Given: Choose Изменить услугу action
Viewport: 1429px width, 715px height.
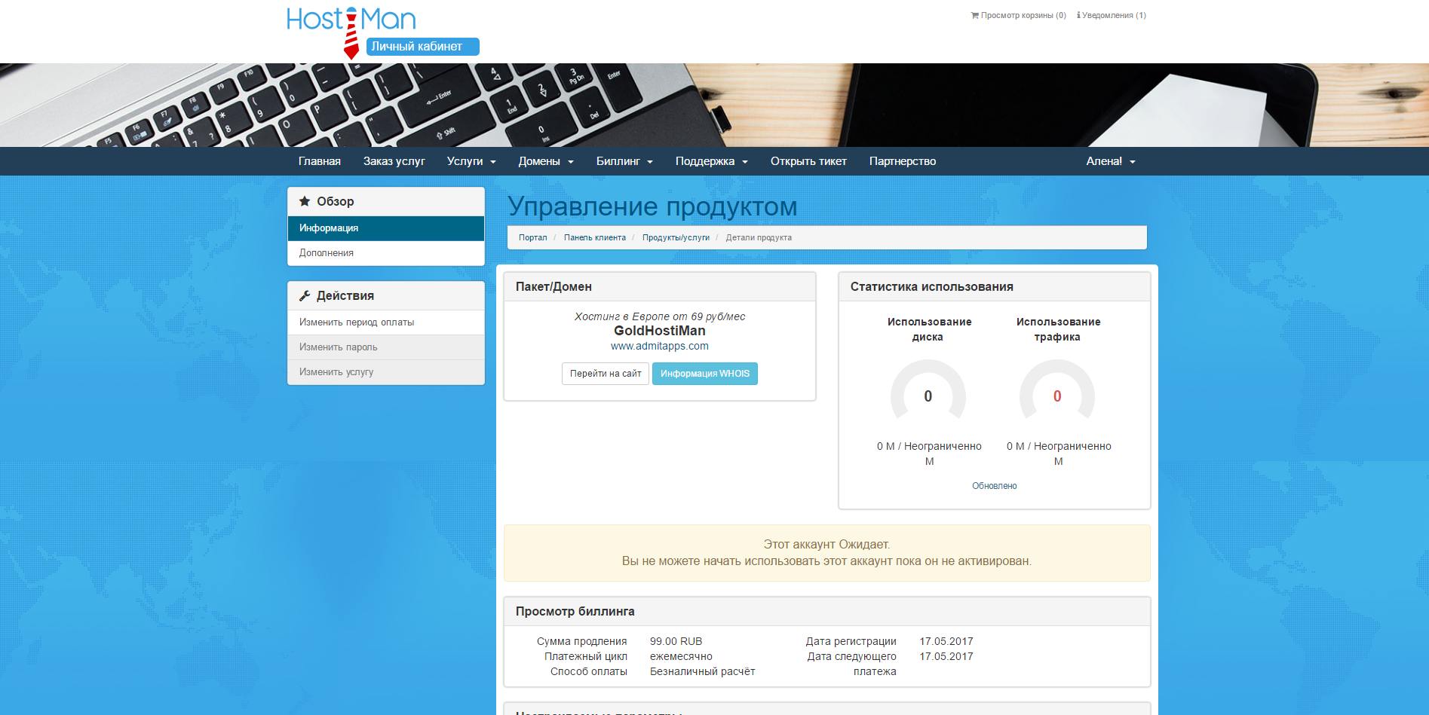Looking at the screenshot, I should [386, 372].
